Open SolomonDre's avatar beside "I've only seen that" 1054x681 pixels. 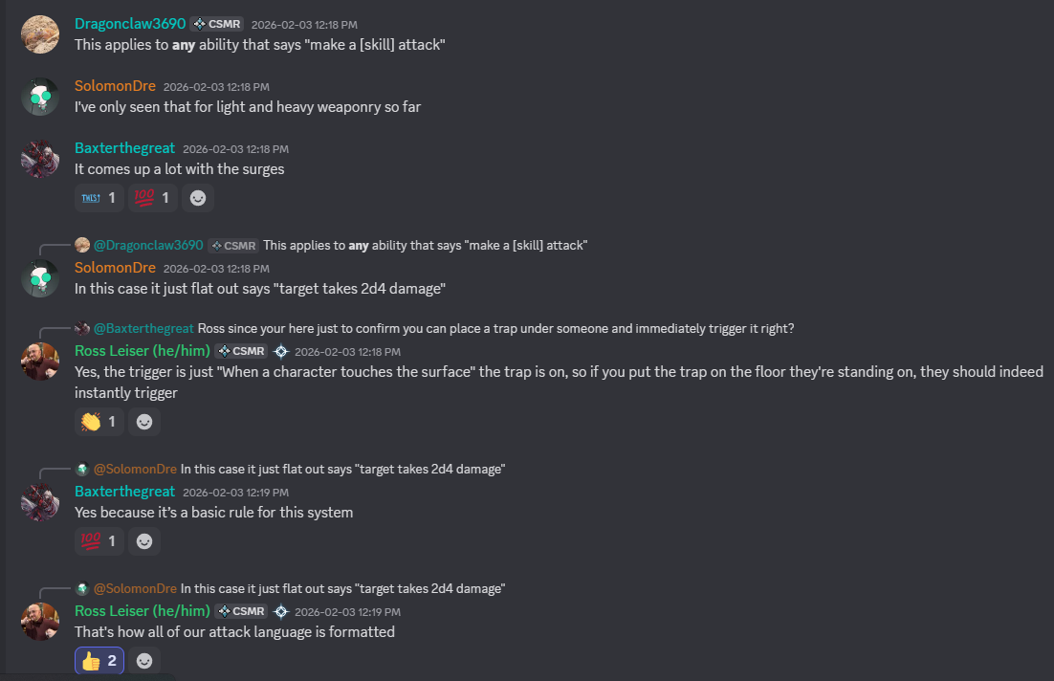tap(40, 96)
